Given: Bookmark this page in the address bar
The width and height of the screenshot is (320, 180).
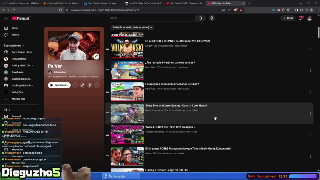Looking at the screenshot, I should [60, 10].
